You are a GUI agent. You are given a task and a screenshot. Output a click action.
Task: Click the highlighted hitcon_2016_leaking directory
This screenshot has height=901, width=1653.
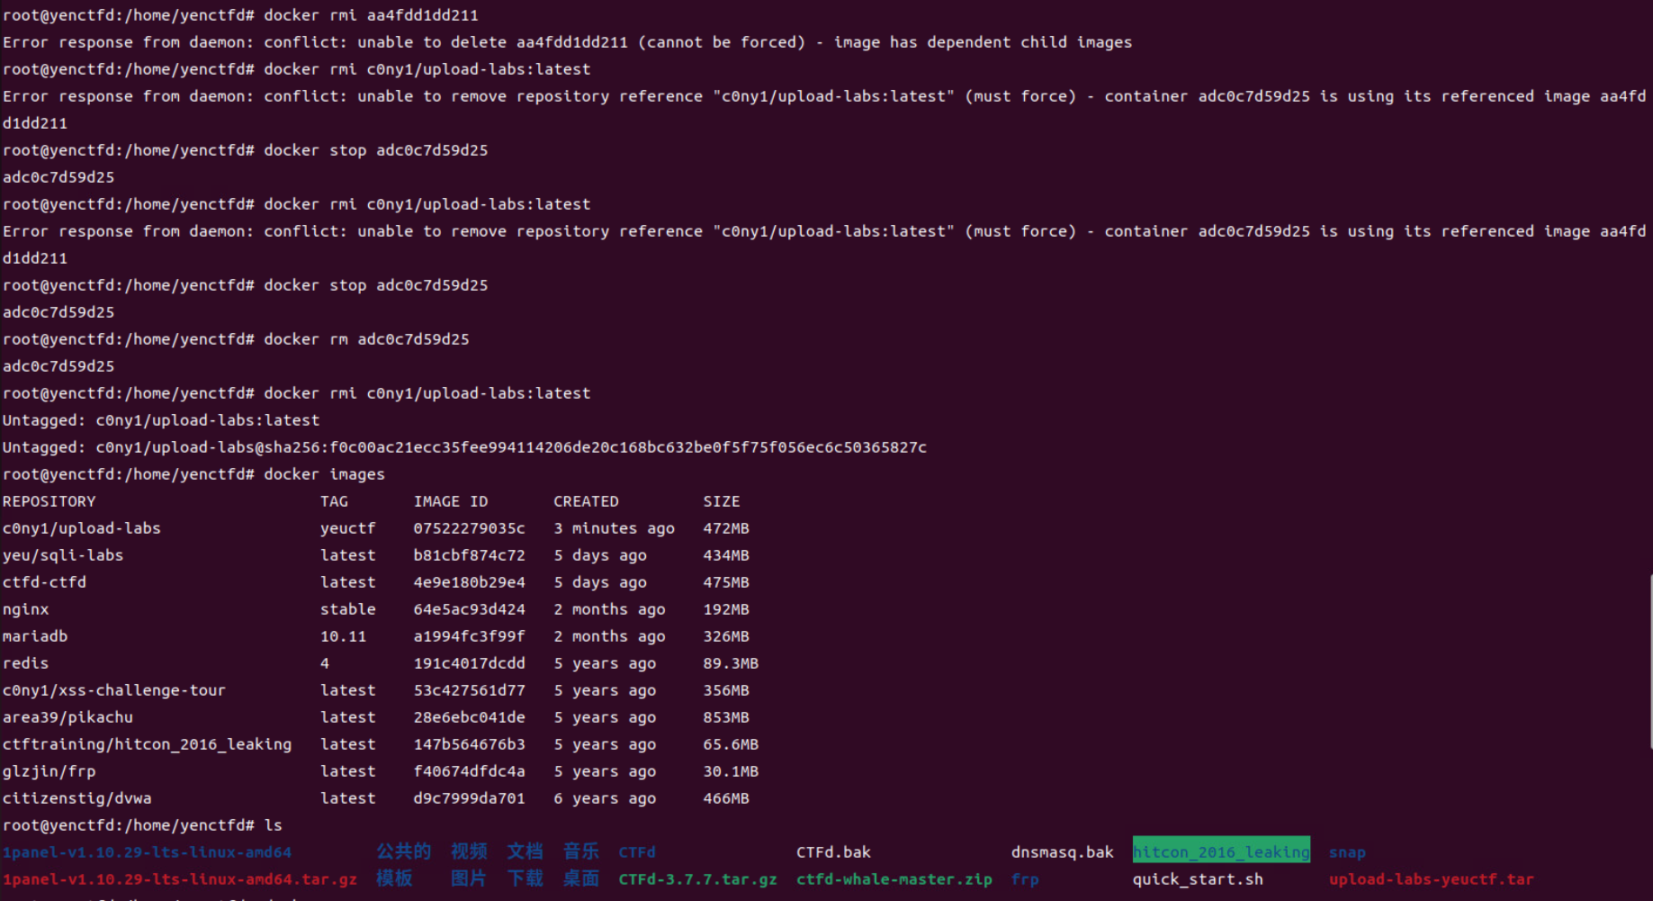1221,851
